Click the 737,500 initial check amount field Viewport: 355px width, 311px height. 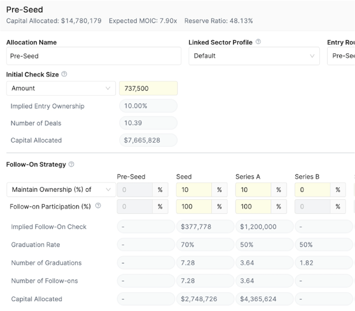point(148,88)
